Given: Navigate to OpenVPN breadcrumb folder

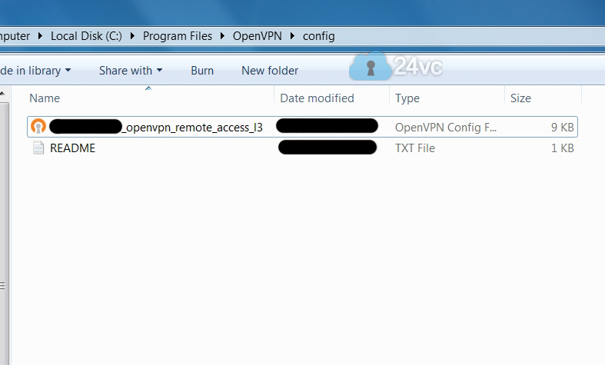Looking at the screenshot, I should (x=257, y=36).
